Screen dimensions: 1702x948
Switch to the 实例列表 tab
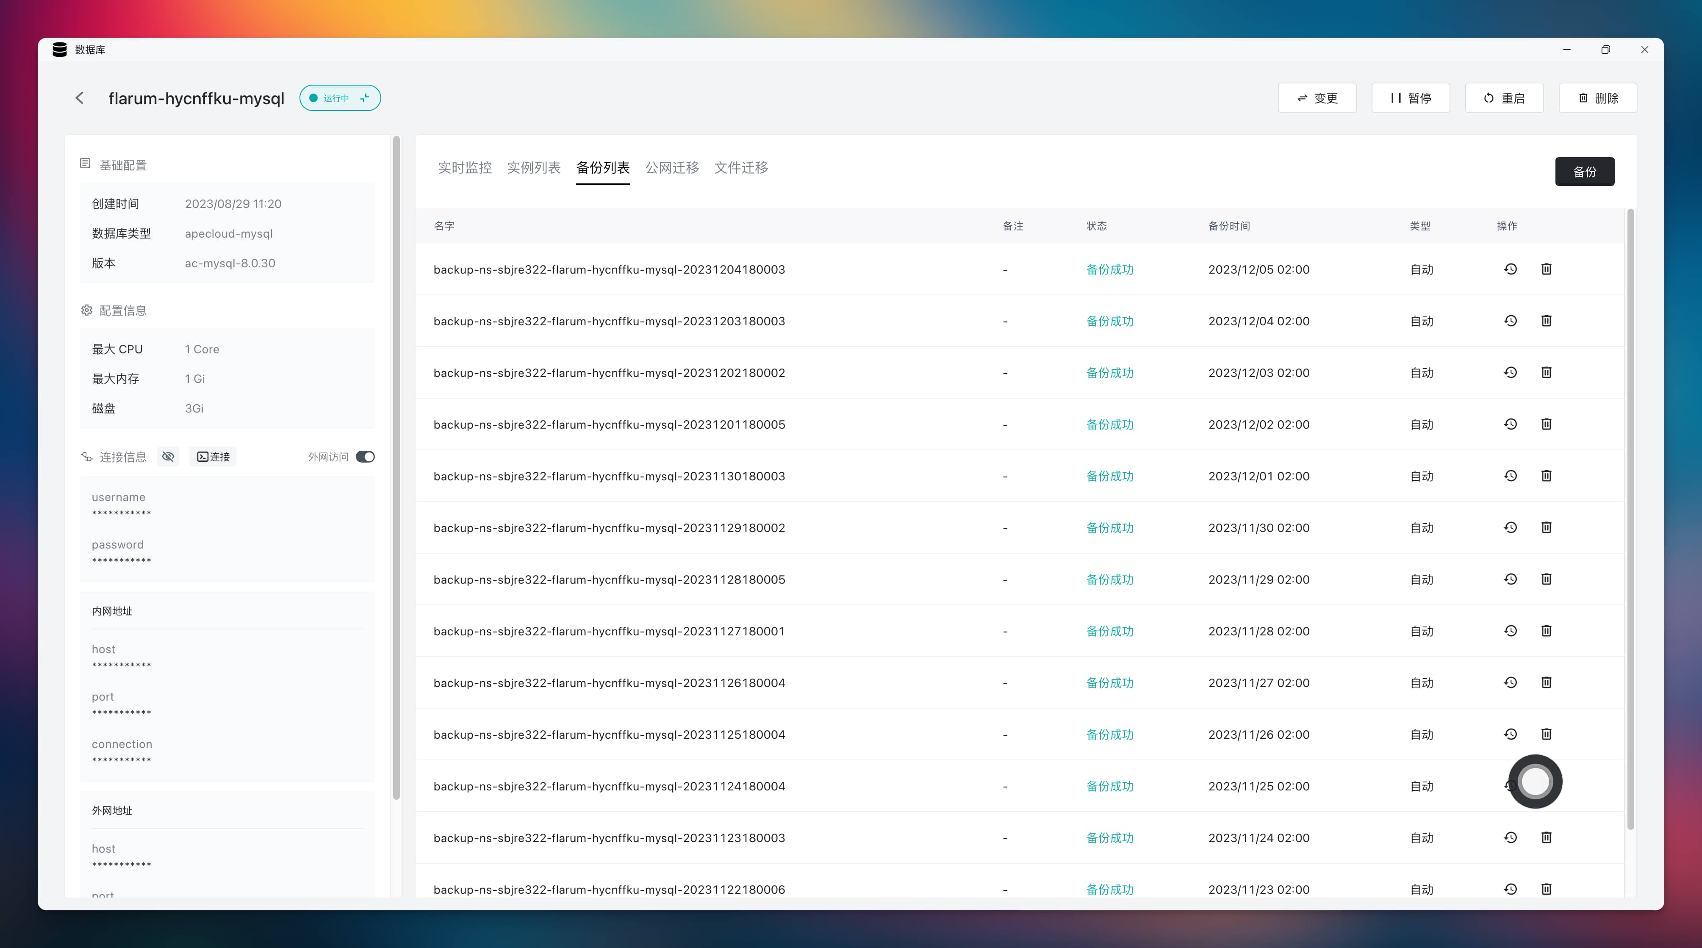click(x=534, y=168)
